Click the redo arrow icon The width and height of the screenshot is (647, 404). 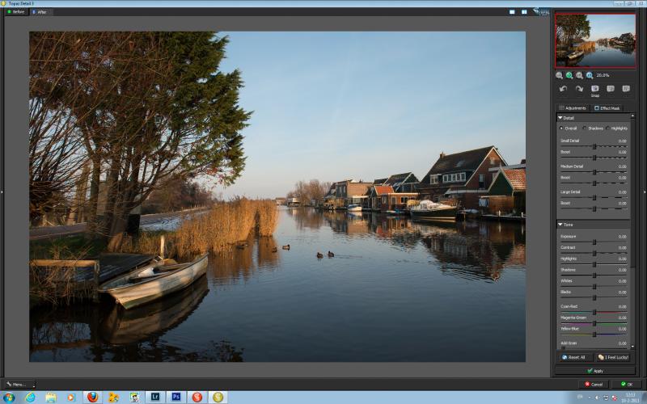(x=579, y=89)
